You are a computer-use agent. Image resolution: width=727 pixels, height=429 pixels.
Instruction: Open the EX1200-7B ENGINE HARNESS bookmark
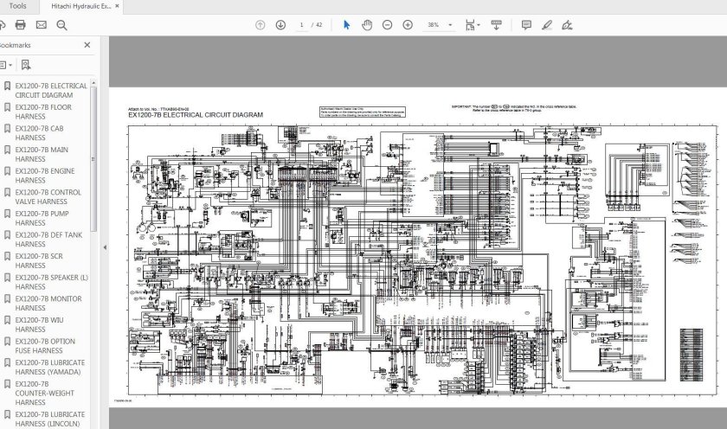(50, 176)
